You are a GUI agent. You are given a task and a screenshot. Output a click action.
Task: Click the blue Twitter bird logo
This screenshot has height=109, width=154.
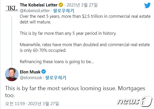click(147, 5)
